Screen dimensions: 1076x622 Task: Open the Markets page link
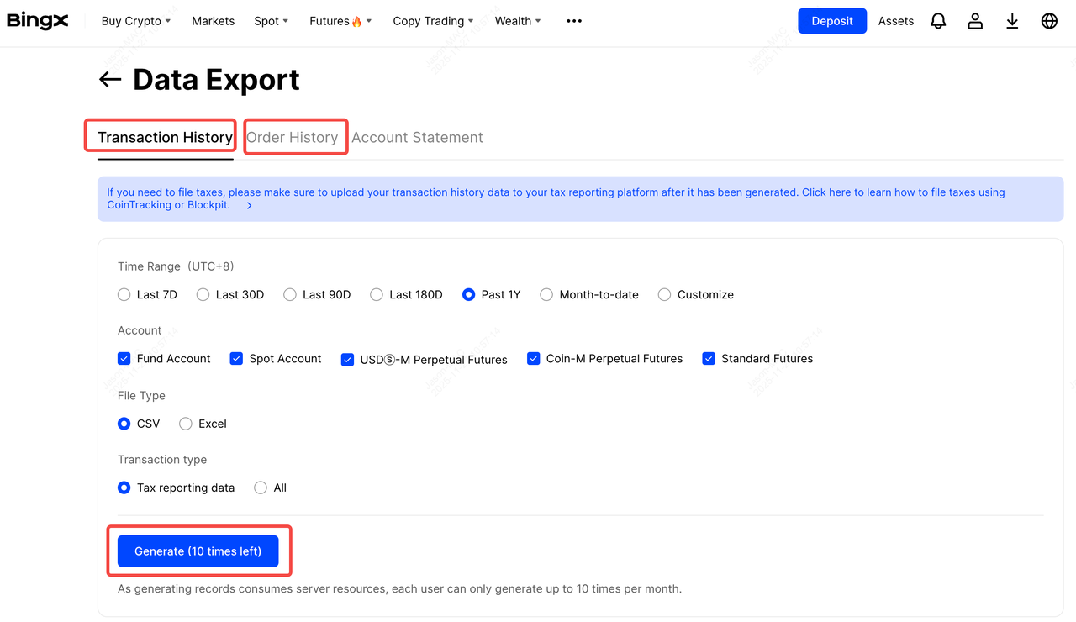pyautogui.click(x=213, y=21)
